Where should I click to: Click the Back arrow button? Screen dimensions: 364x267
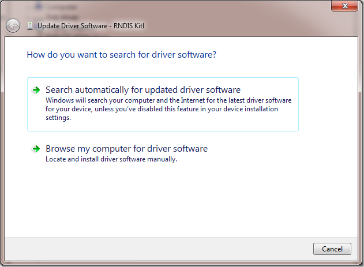(x=13, y=25)
